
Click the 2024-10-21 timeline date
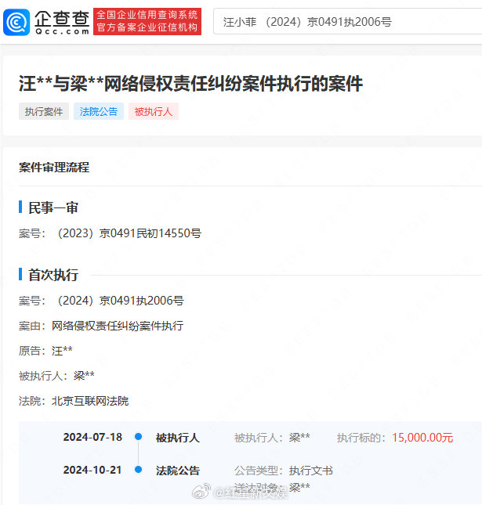(x=92, y=470)
